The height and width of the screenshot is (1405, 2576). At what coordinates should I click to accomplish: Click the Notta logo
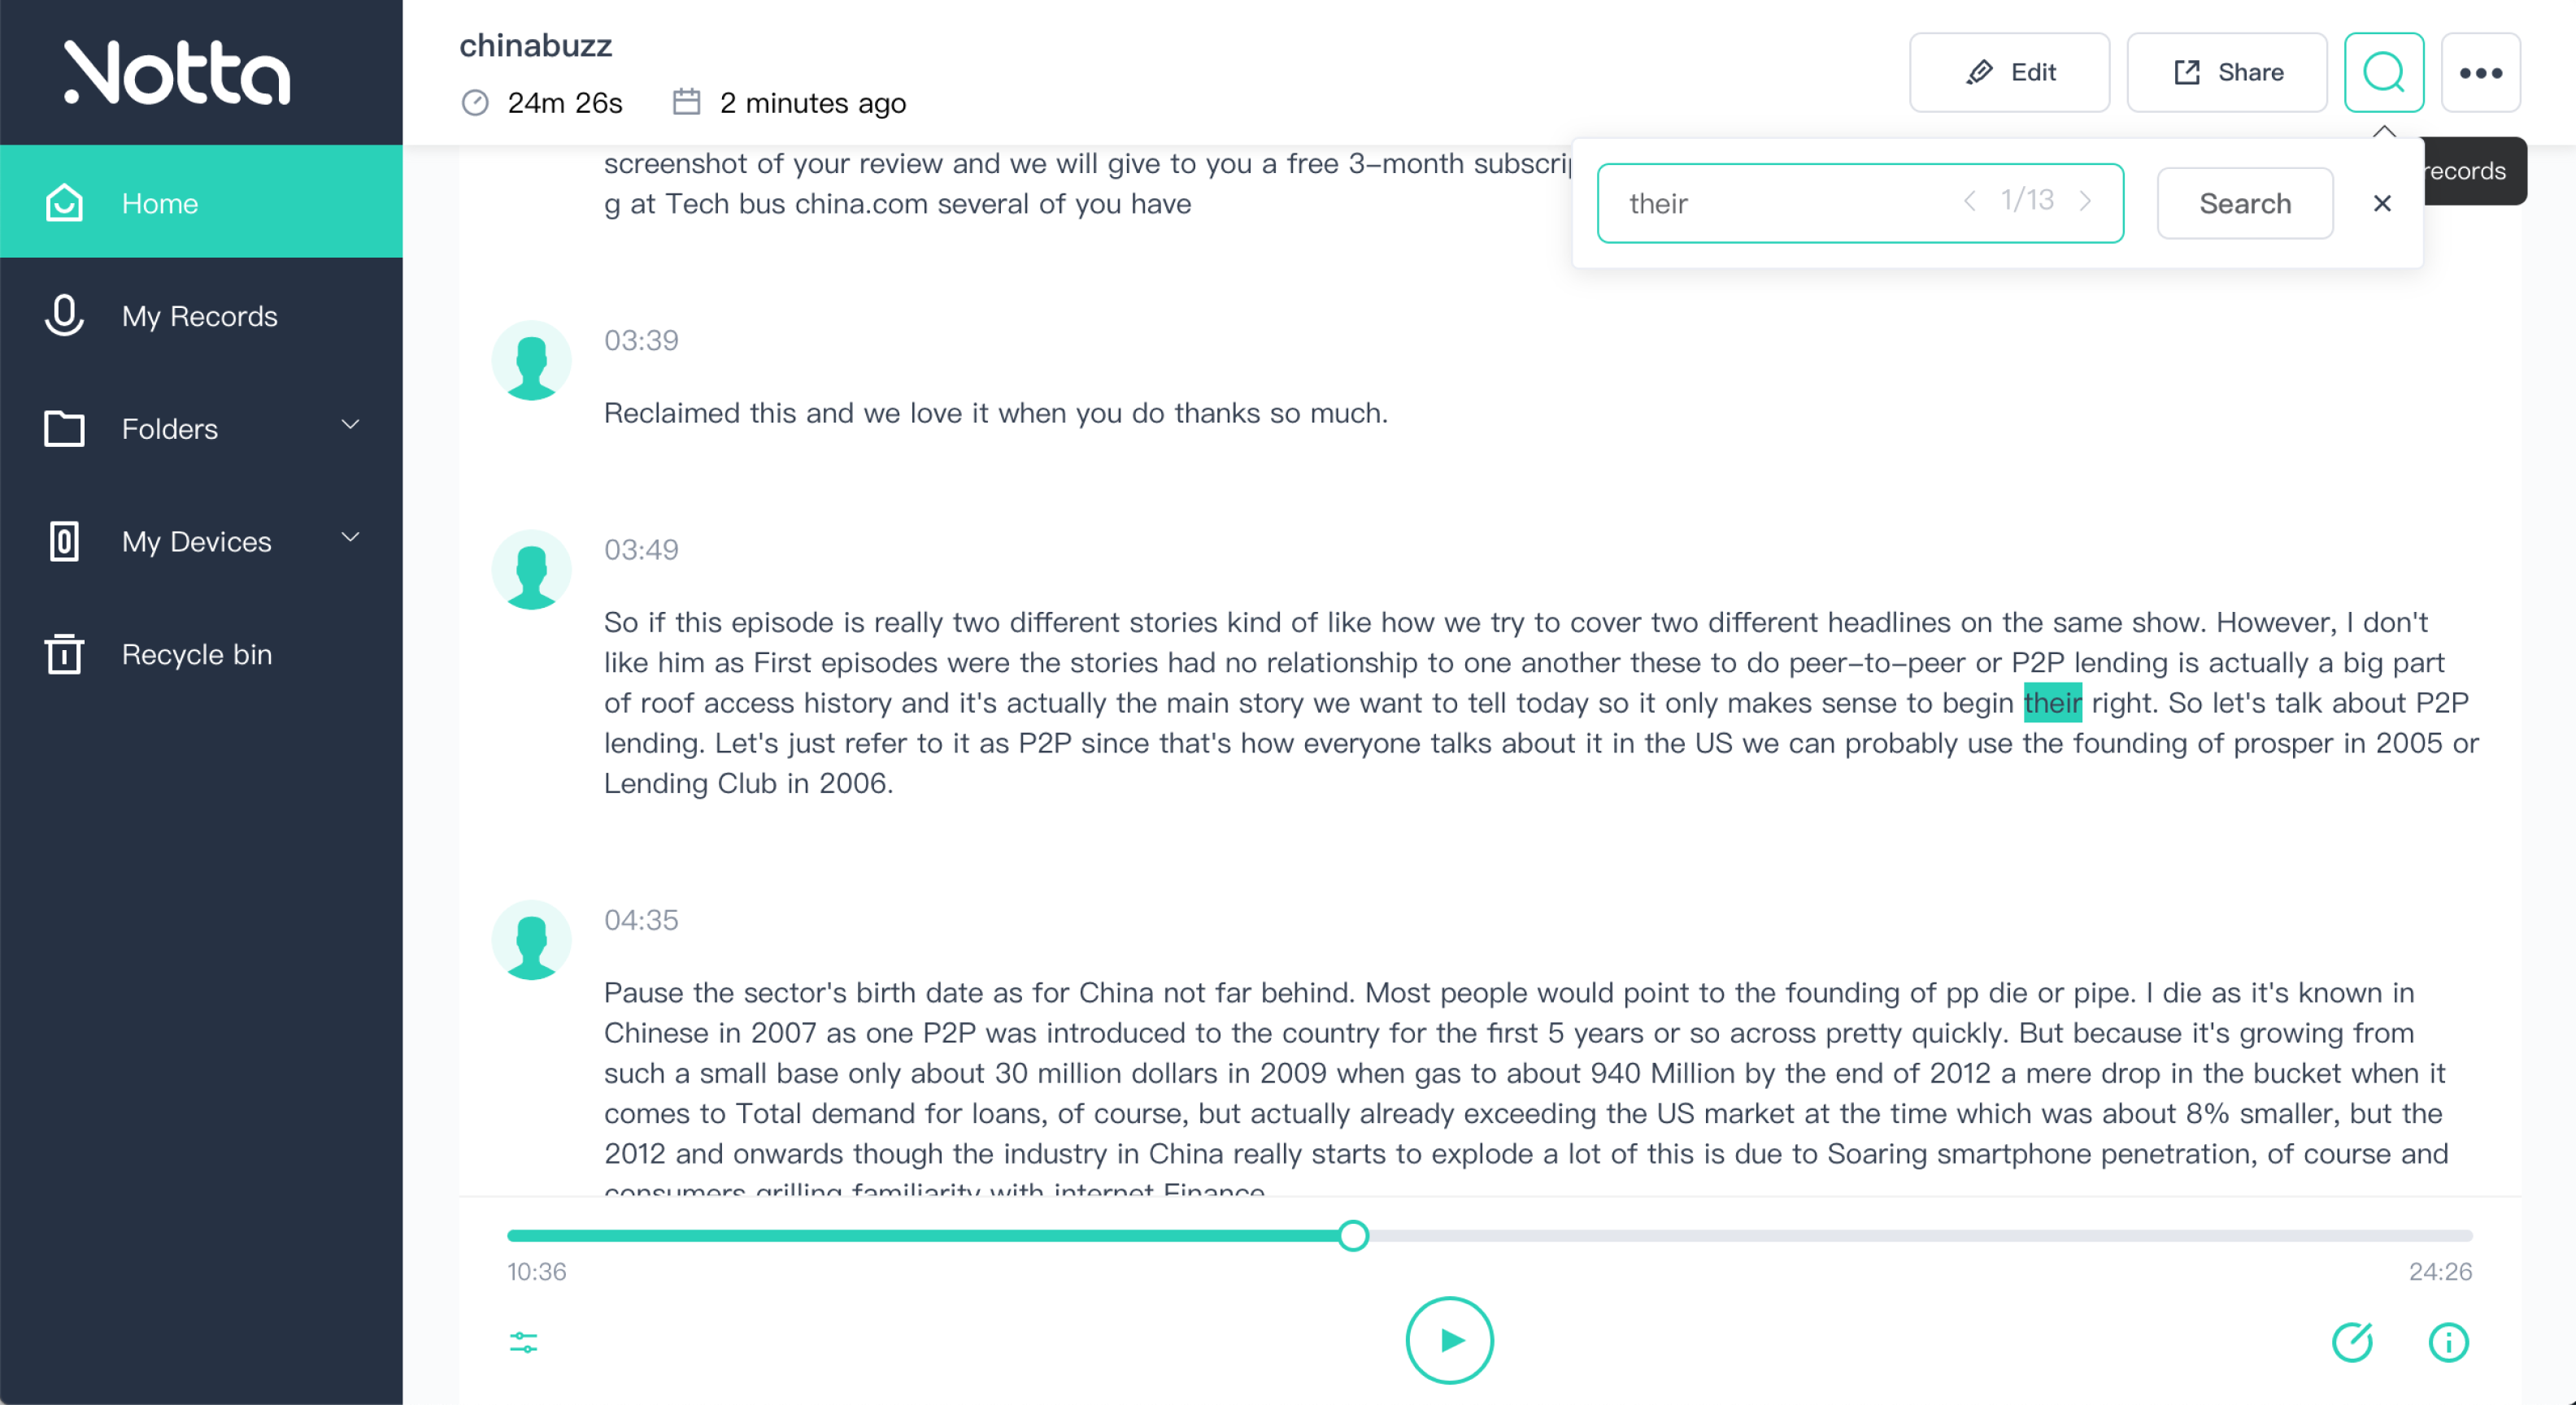tap(177, 72)
